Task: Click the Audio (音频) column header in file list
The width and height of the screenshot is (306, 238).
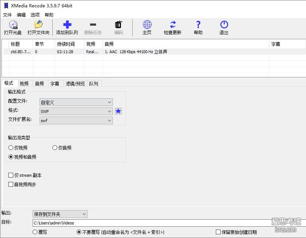Action: [186, 44]
